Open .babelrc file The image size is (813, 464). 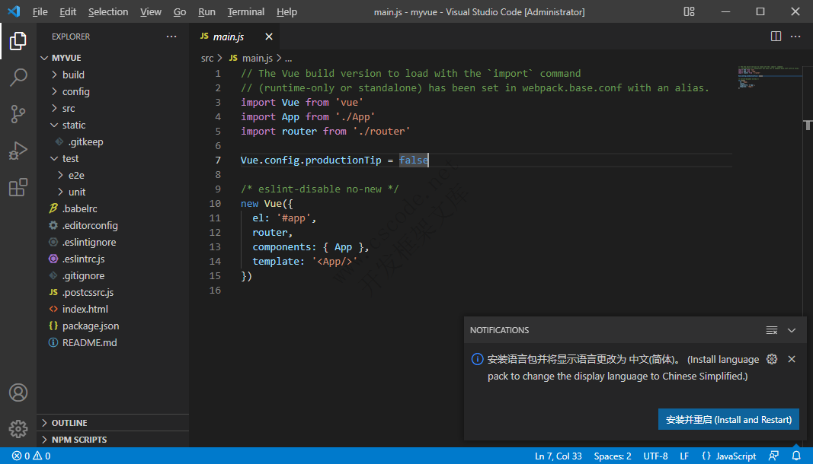click(79, 208)
